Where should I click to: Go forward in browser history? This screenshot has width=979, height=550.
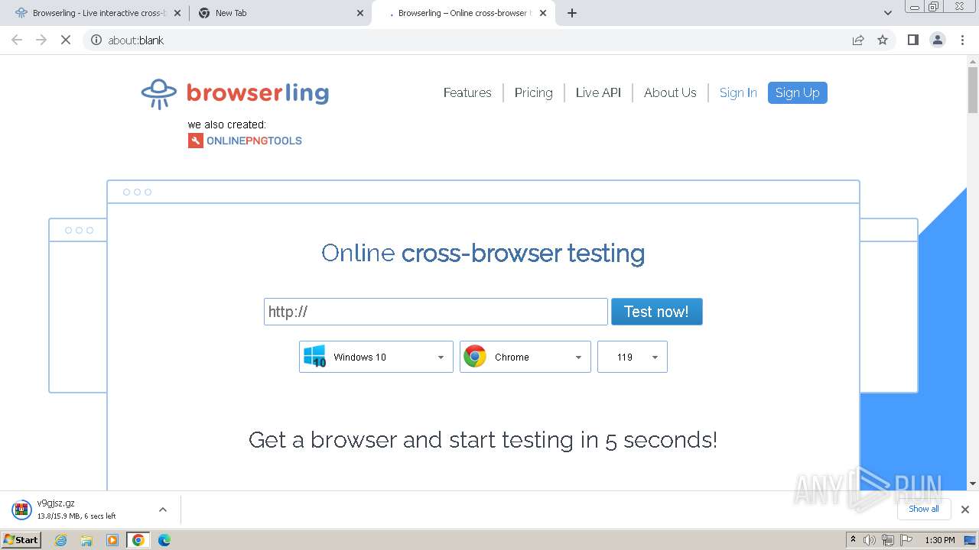tap(41, 40)
